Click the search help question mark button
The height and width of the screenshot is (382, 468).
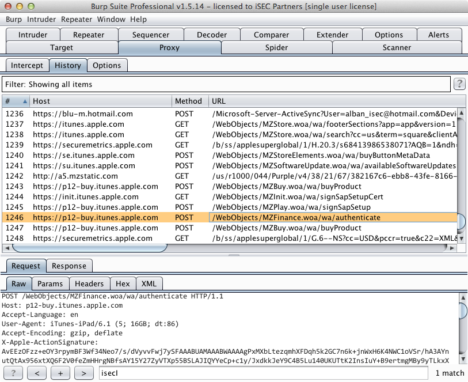[x=13, y=373]
